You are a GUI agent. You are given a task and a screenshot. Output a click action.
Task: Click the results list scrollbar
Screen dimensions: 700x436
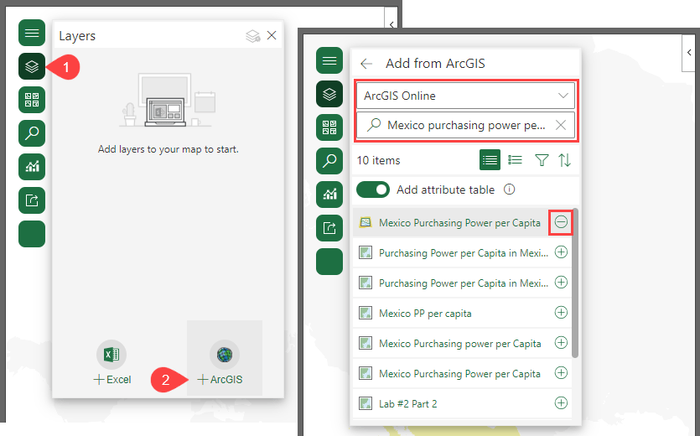coord(575,283)
